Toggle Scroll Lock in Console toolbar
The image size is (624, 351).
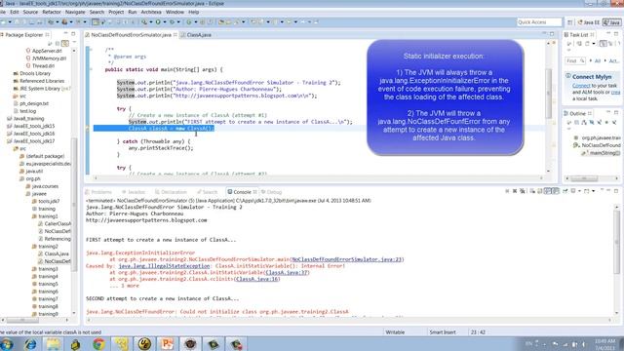click(x=540, y=191)
